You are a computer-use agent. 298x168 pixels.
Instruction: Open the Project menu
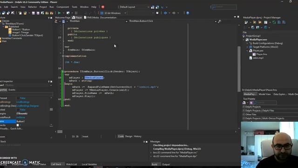(43, 7)
